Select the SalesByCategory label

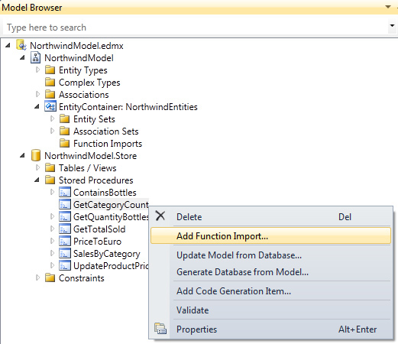tap(107, 254)
